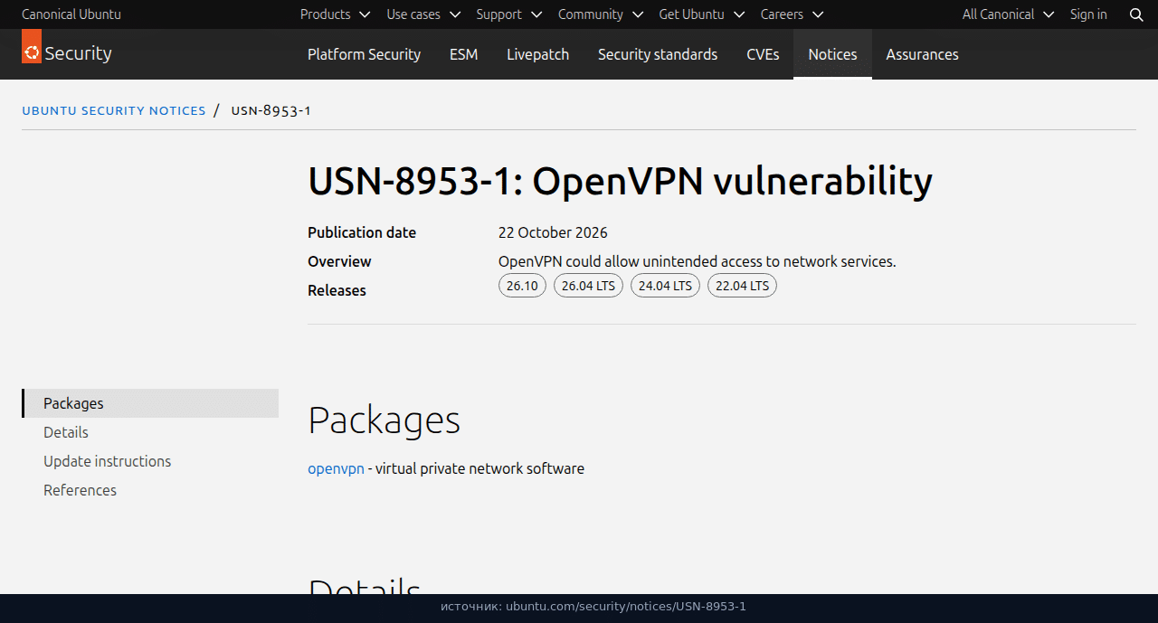Click the Overview label
Screen dimensions: 1158x623
pyautogui.click(x=339, y=261)
